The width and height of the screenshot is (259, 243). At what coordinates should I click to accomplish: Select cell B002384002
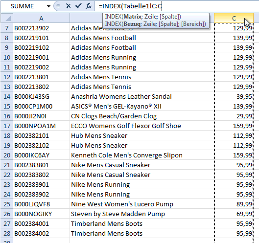pos(41,233)
